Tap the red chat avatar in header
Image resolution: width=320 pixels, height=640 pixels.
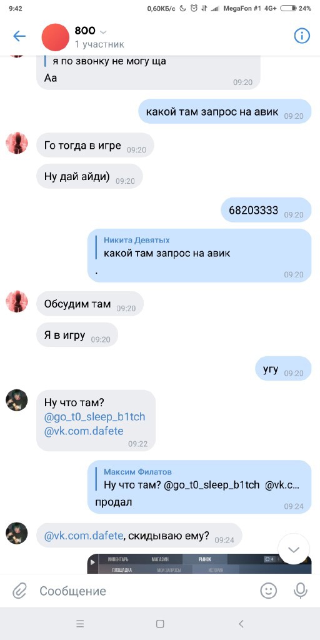click(x=56, y=37)
